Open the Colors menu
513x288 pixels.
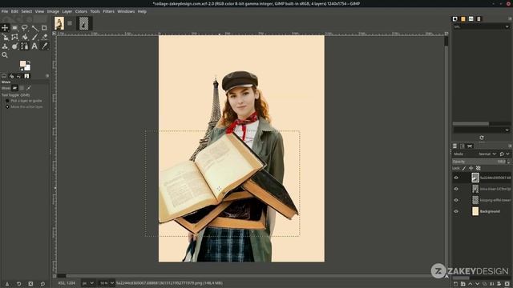(81, 11)
